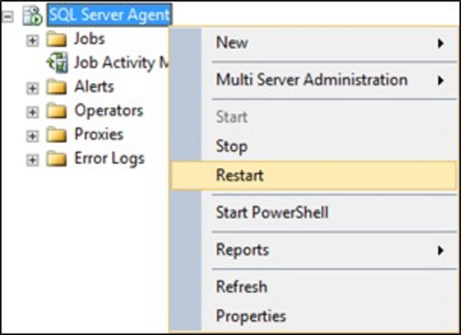Expand the Jobs tree node
The image size is (461, 335).
click(x=32, y=41)
